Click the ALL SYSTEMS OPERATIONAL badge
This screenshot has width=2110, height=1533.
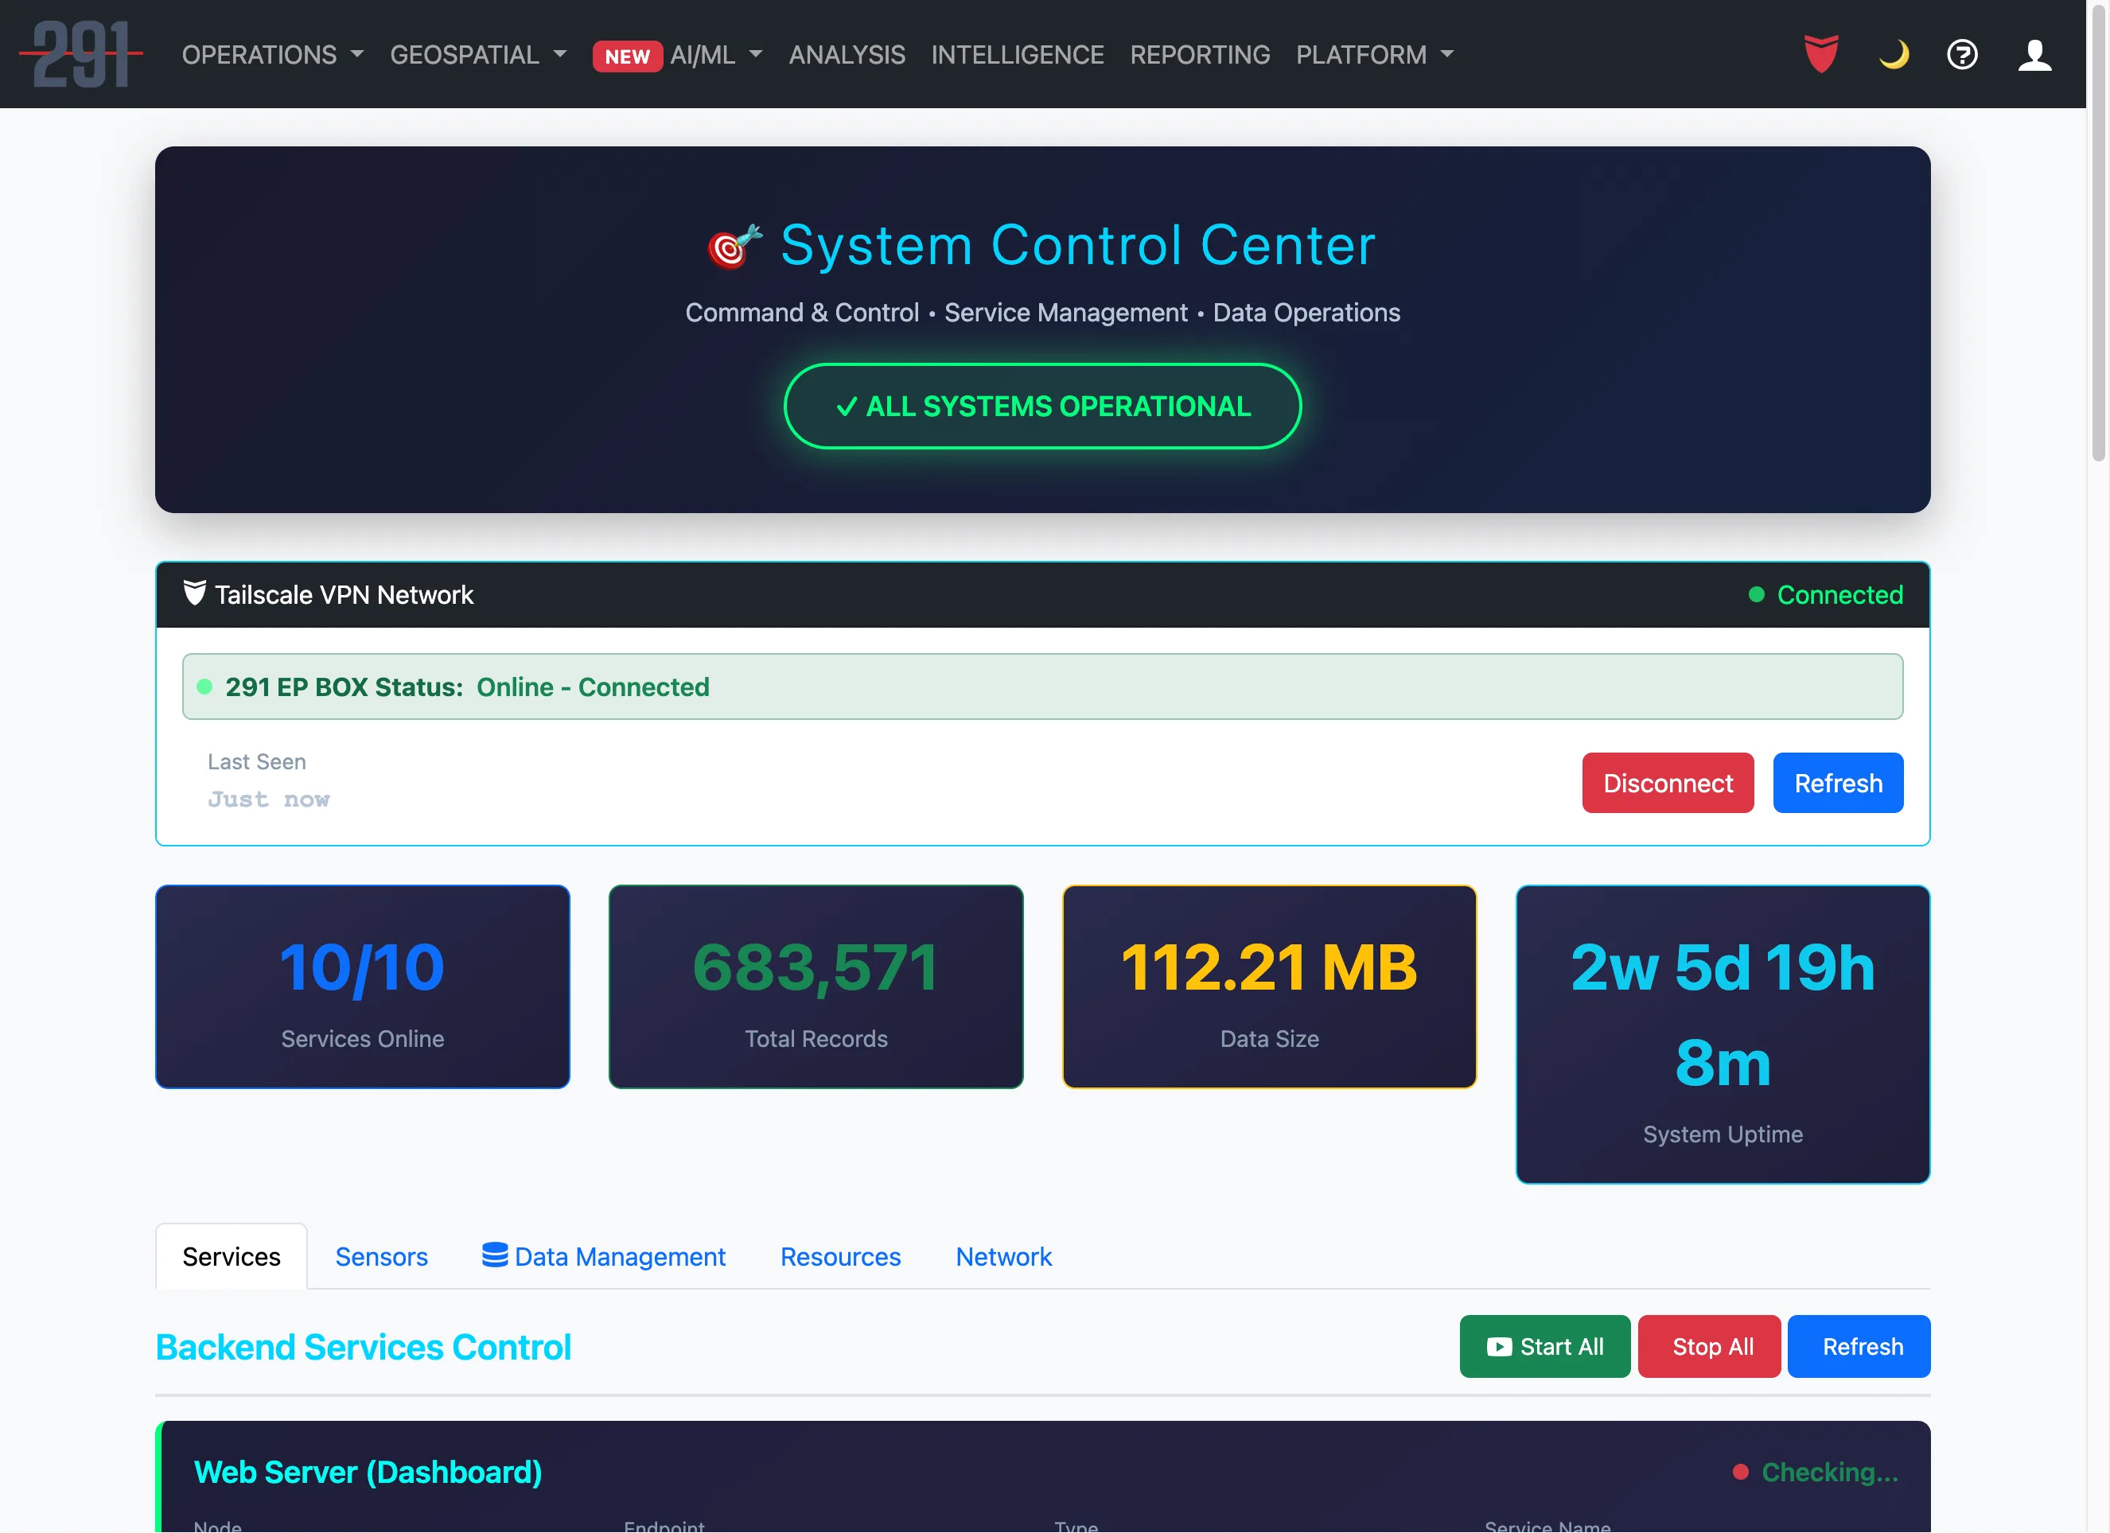pos(1044,407)
